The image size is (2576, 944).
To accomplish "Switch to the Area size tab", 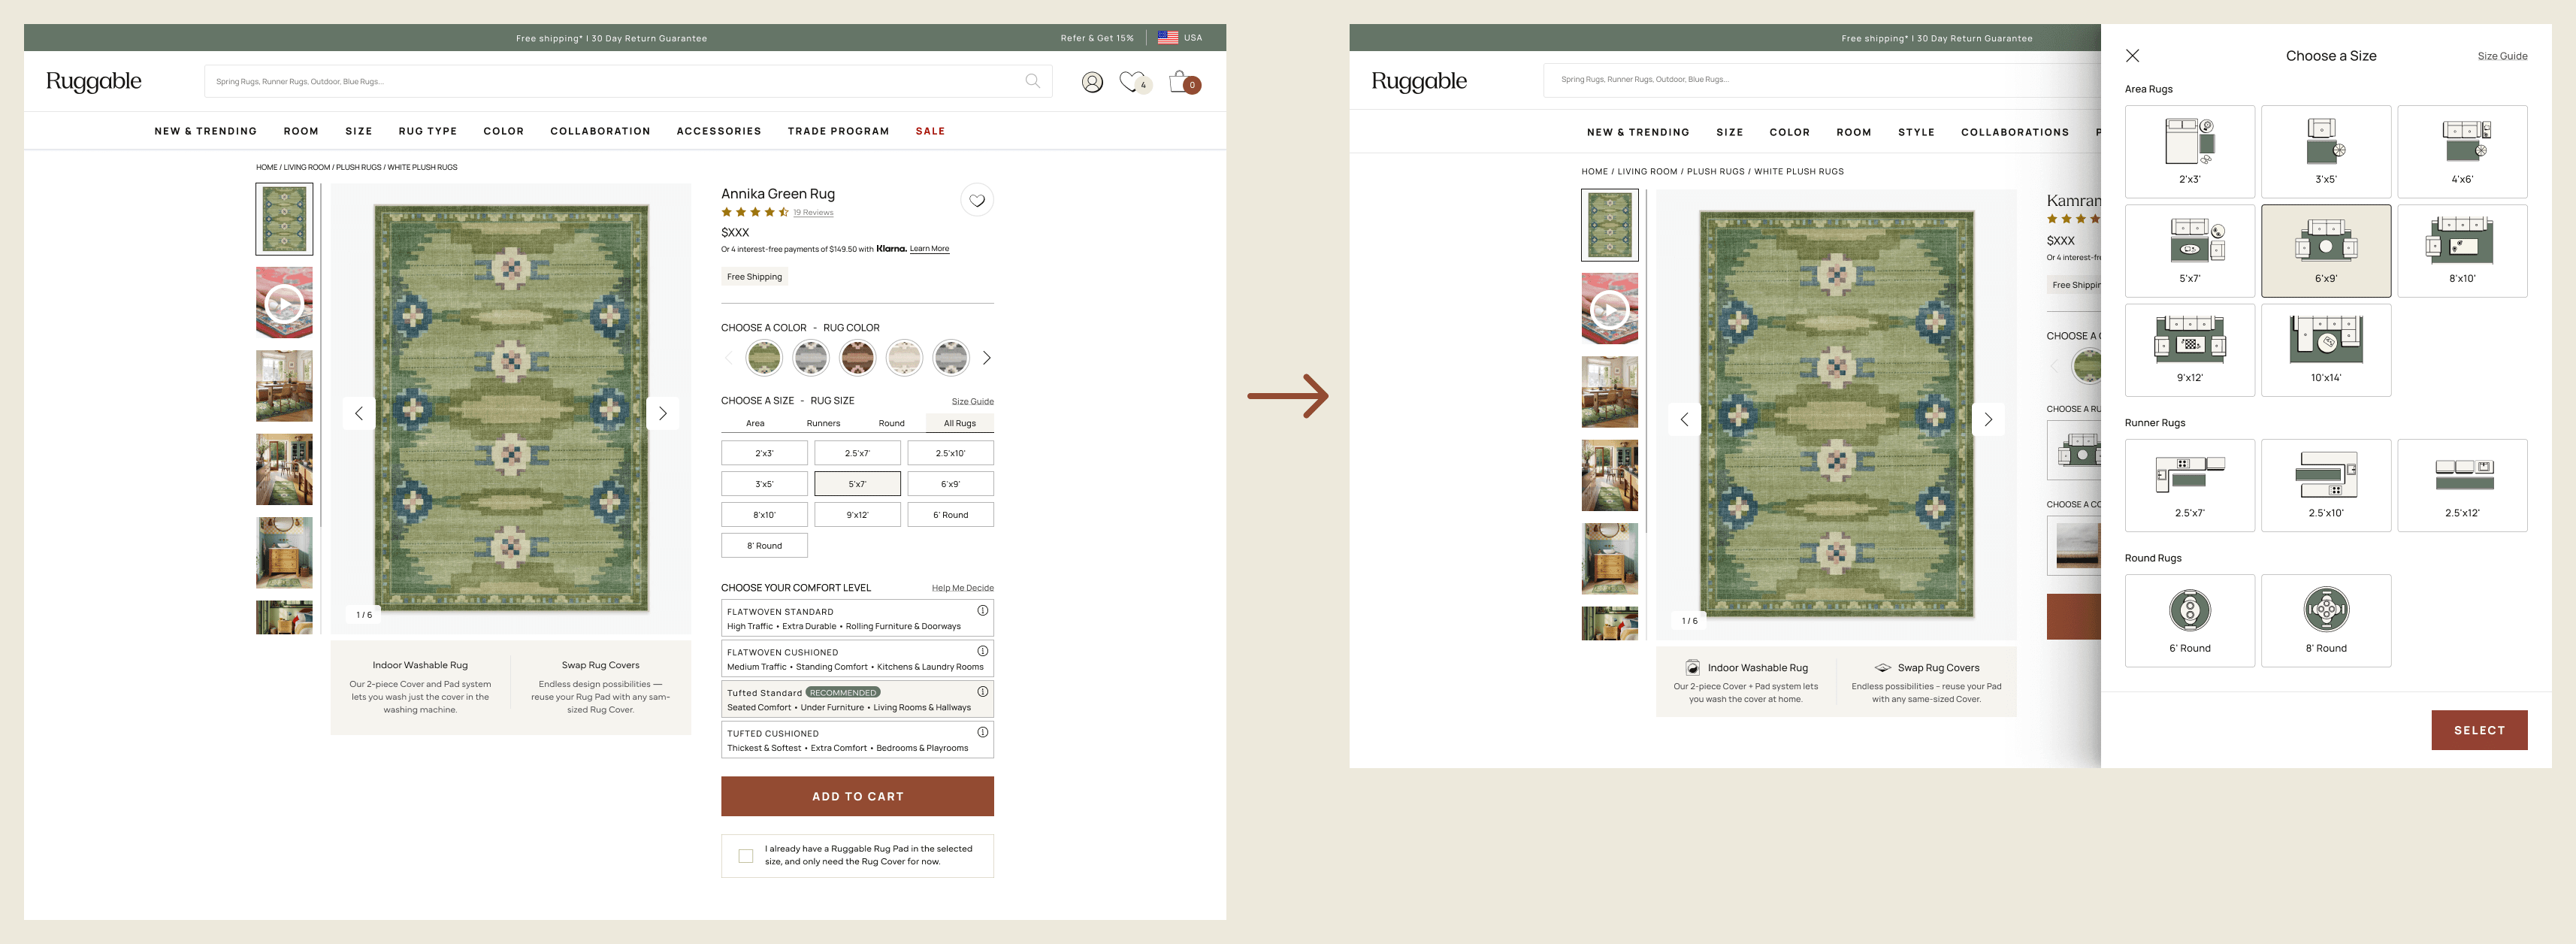I will coord(755,423).
